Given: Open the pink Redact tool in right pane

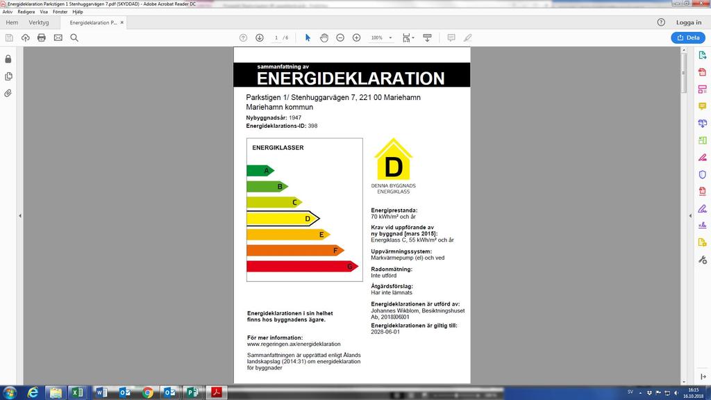Looking at the screenshot, I should pos(703,158).
